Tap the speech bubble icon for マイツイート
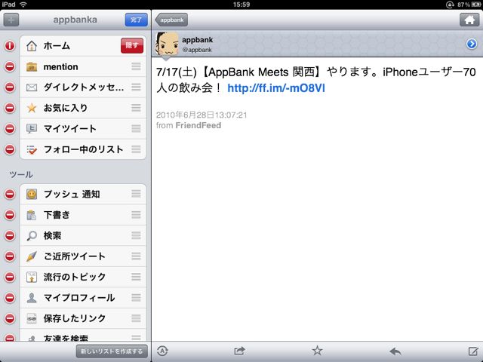Image resolution: width=483 pixels, height=362 pixels. (x=32, y=129)
